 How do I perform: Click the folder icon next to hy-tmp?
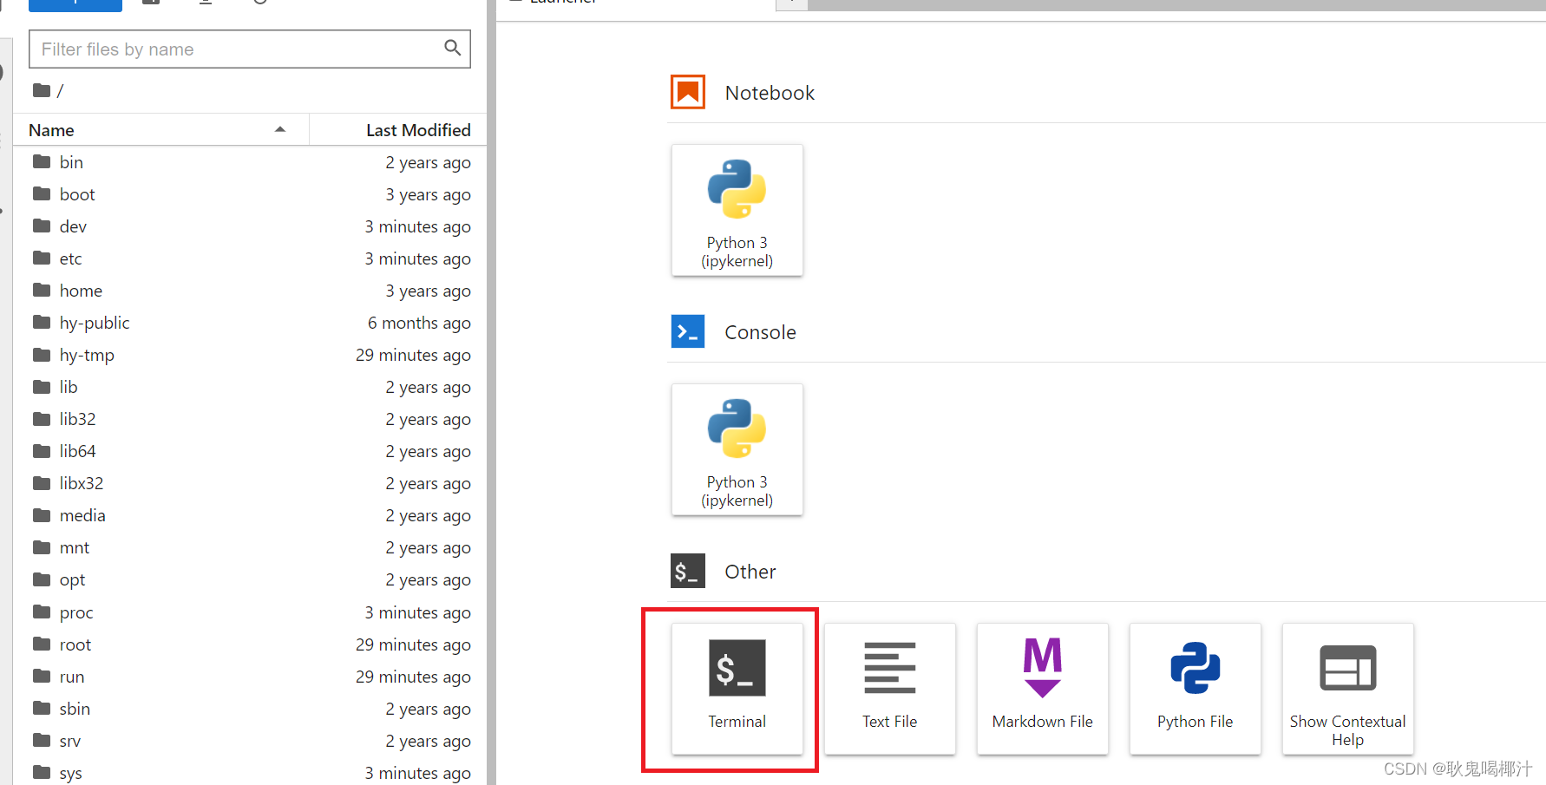pos(42,354)
